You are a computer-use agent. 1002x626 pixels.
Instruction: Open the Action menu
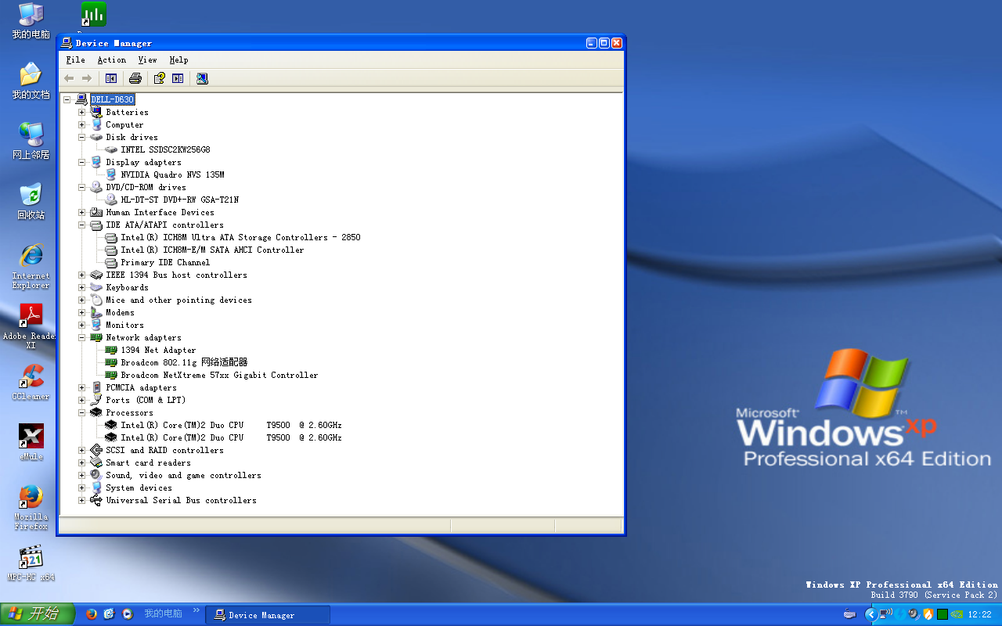pyautogui.click(x=112, y=59)
